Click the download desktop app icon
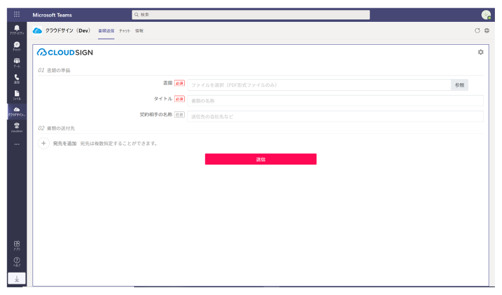The height and width of the screenshot is (295, 502). [17, 279]
